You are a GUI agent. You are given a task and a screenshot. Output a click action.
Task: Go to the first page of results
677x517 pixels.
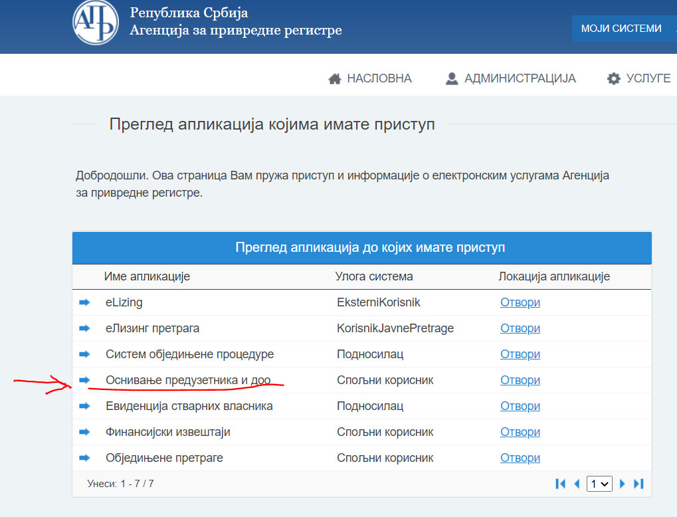point(560,484)
